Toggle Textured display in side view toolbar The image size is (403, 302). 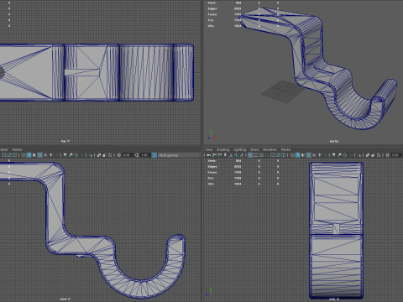pyautogui.click(x=314, y=155)
